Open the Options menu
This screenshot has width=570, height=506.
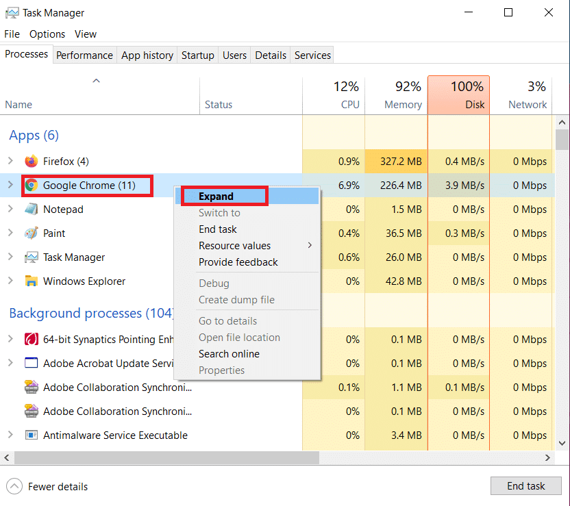47,34
